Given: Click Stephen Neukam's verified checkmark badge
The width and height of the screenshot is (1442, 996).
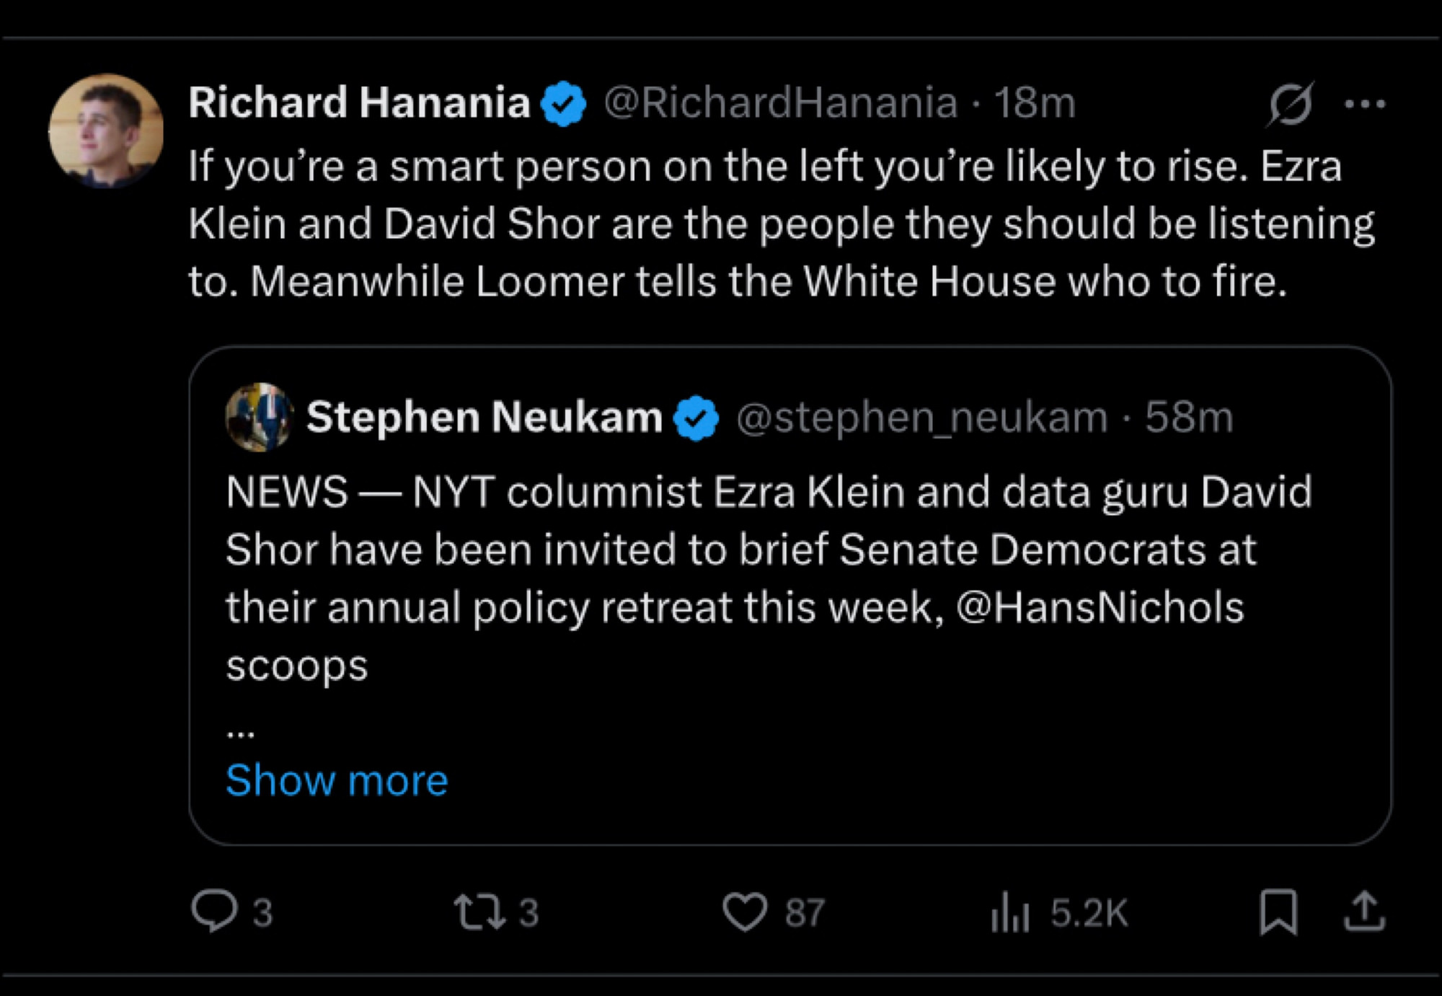Looking at the screenshot, I should [696, 418].
